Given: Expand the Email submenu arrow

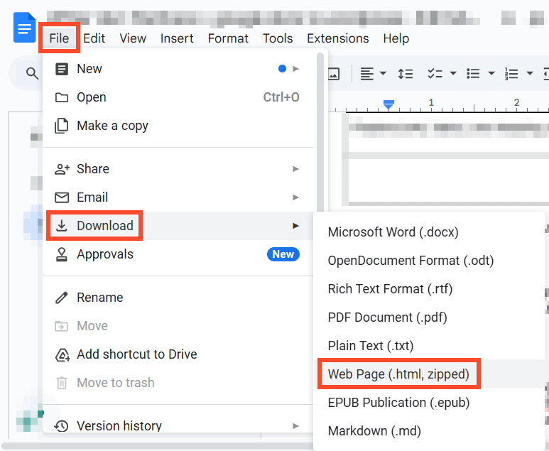Looking at the screenshot, I should point(296,197).
